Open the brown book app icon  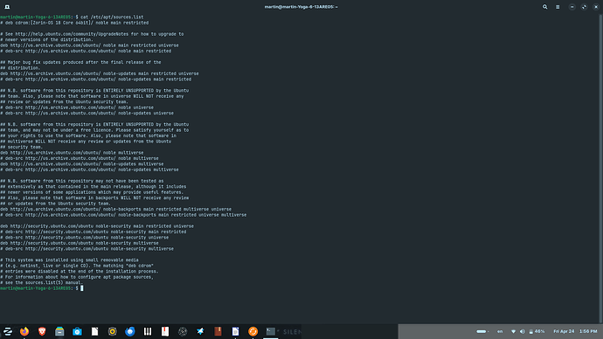point(218,331)
